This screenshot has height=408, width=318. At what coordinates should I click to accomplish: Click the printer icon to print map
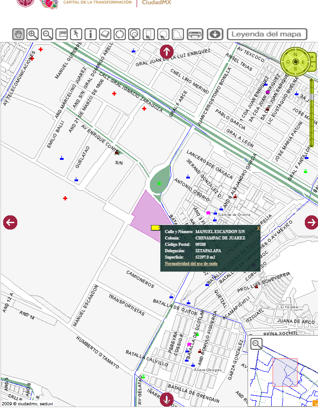(195, 34)
